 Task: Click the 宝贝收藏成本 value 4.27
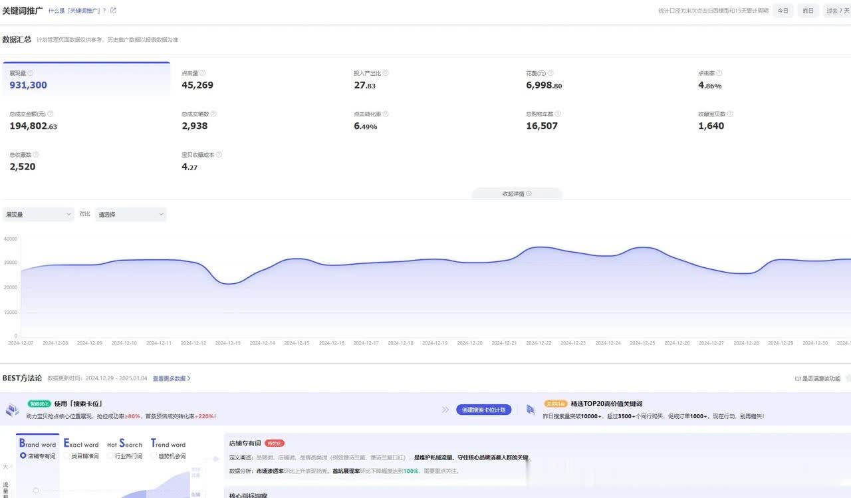(189, 166)
